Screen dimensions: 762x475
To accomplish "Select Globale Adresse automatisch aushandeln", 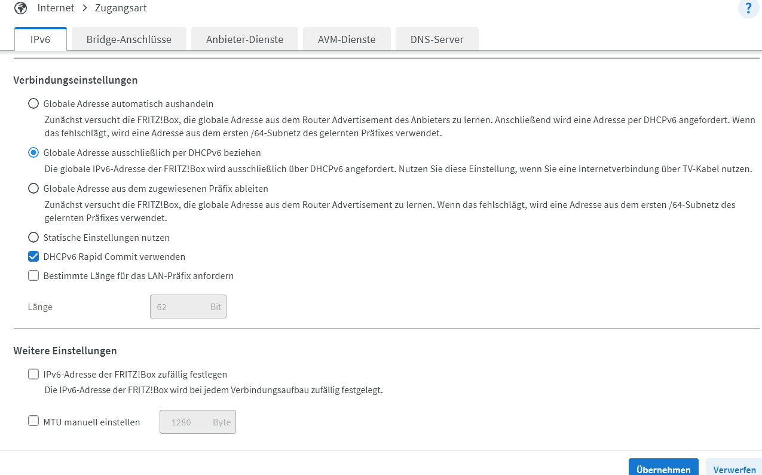I will click(x=33, y=103).
